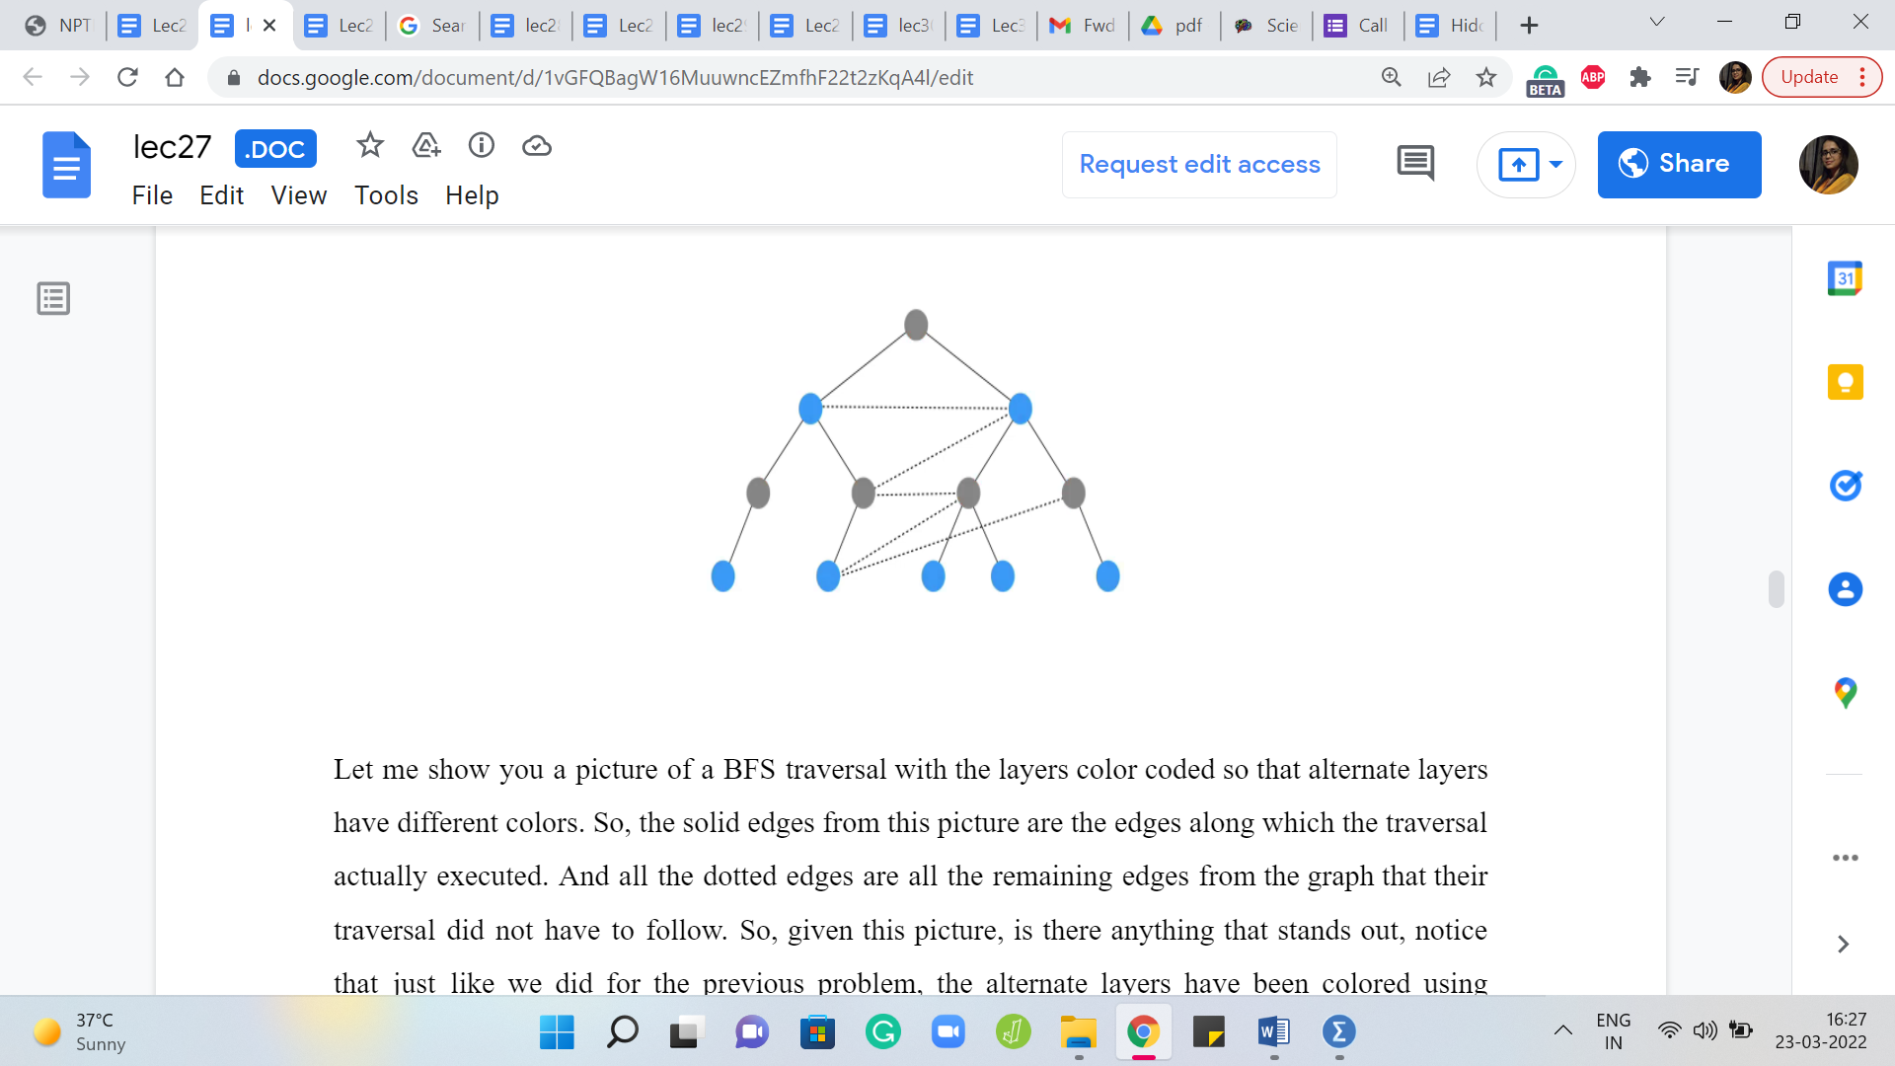Open Google Maps side panel
Image resolution: width=1895 pixels, height=1066 pixels.
click(1845, 693)
